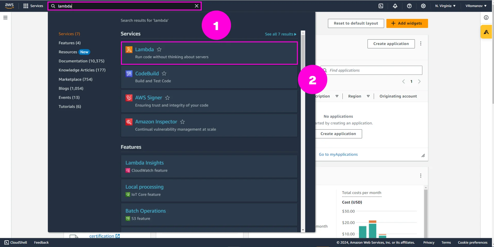Click the CodeBuild service icon
Image resolution: width=494 pixels, height=247 pixels.
[129, 74]
